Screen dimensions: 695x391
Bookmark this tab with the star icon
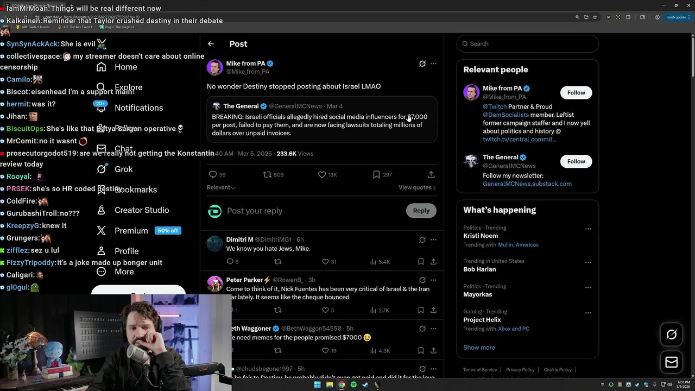595,17
